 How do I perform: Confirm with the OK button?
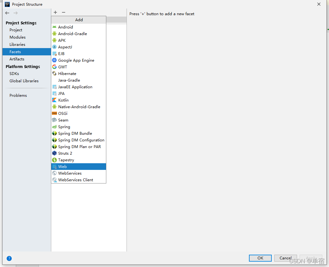[260, 258]
